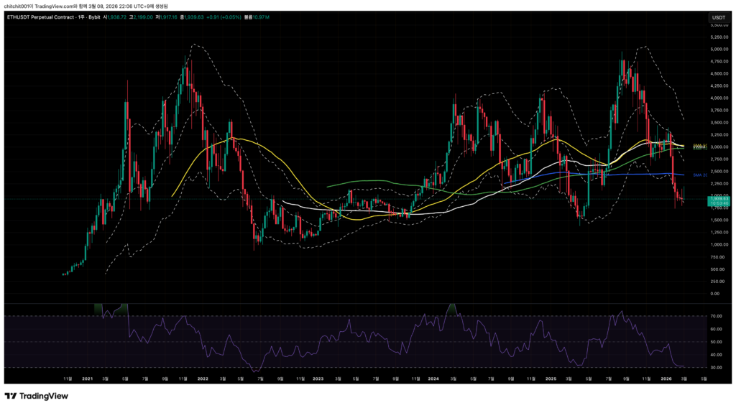Click the RSI 30.00 level label
The width and height of the screenshot is (736, 408).
coord(695,368)
